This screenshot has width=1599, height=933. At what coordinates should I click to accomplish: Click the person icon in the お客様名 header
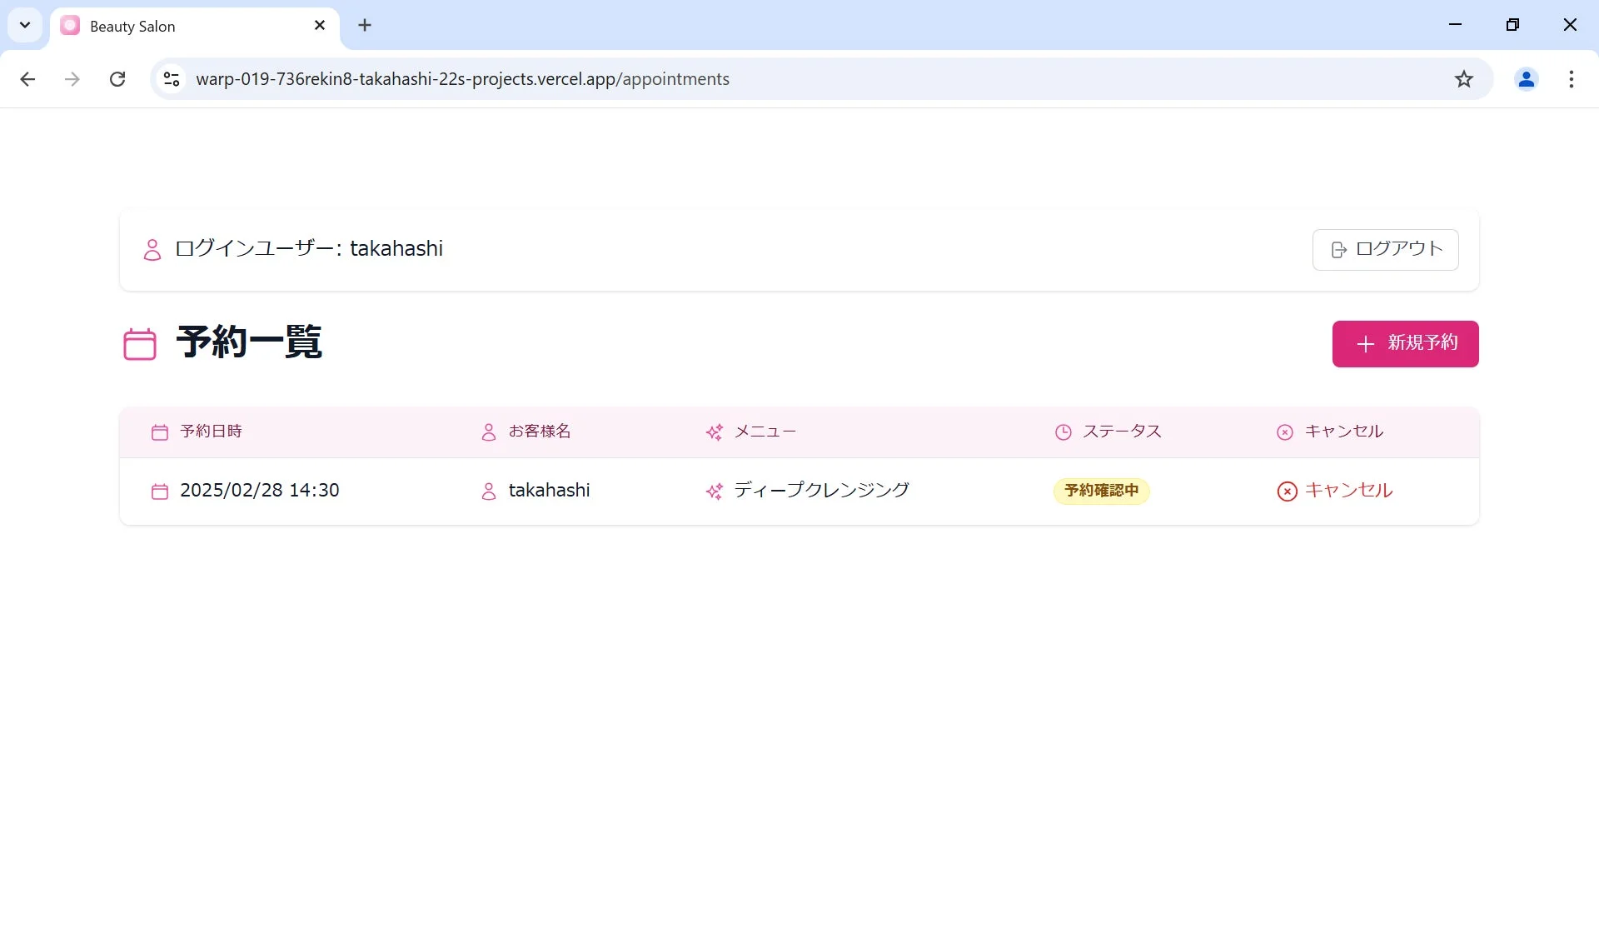tap(488, 432)
